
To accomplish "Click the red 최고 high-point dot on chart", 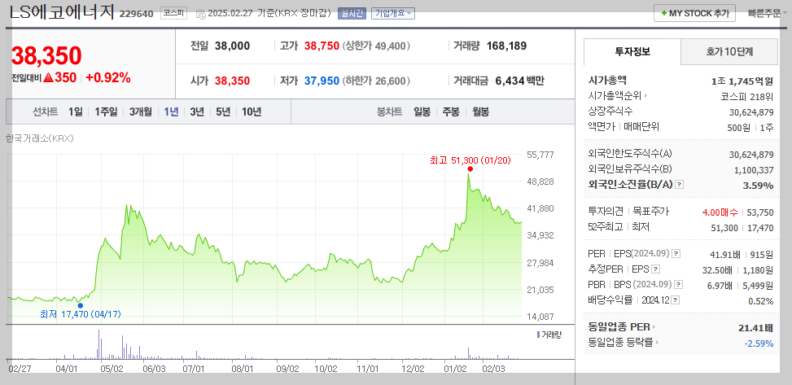I will [x=470, y=169].
